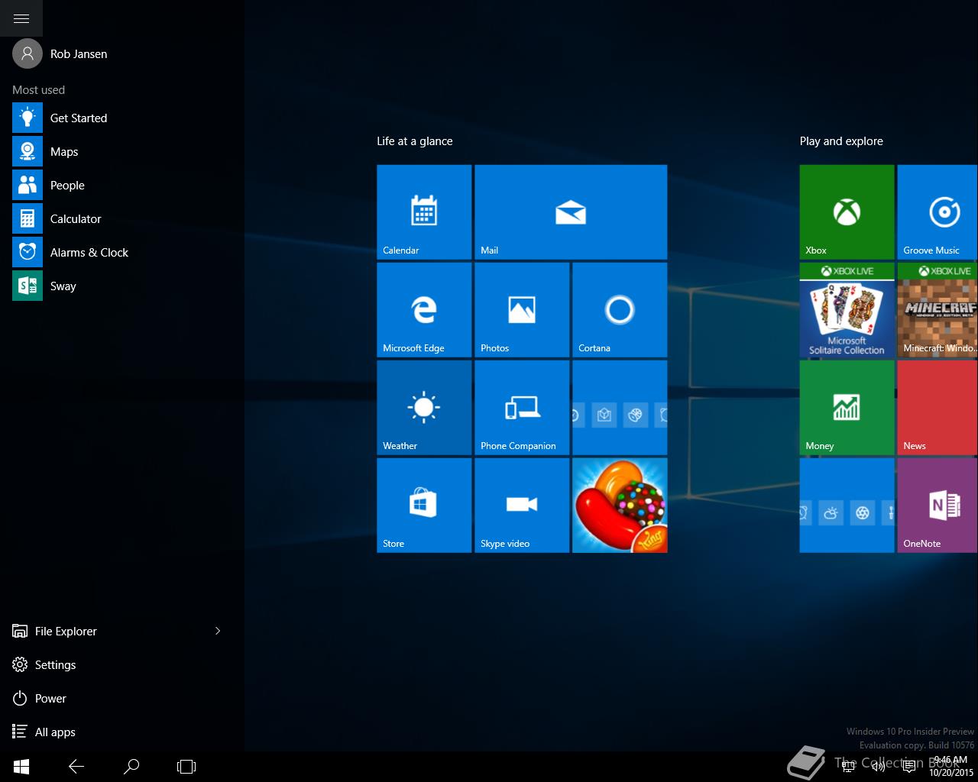This screenshot has width=978, height=782.
Task: Open the Candy Crush tile
Action: [x=620, y=506]
